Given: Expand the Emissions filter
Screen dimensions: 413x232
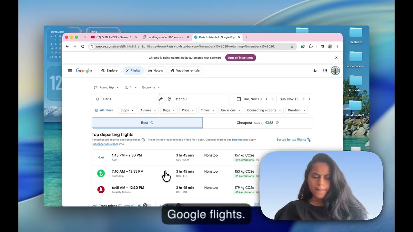Looking at the screenshot, I should pos(231,110).
